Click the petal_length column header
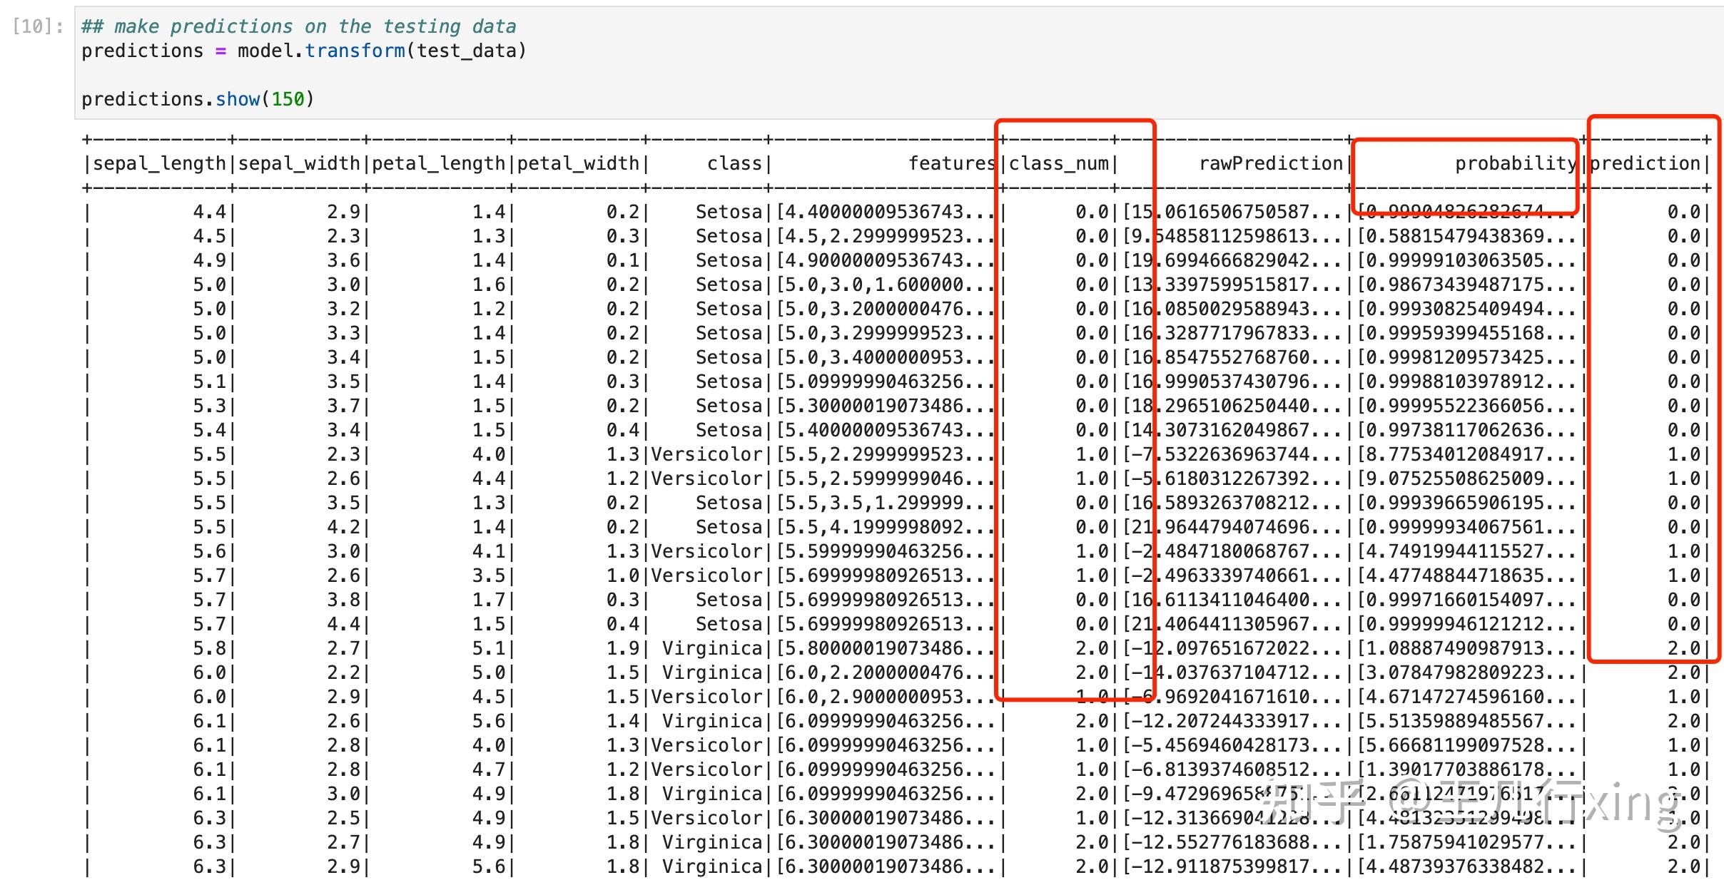Viewport: 1724px width, 880px height. 438,163
